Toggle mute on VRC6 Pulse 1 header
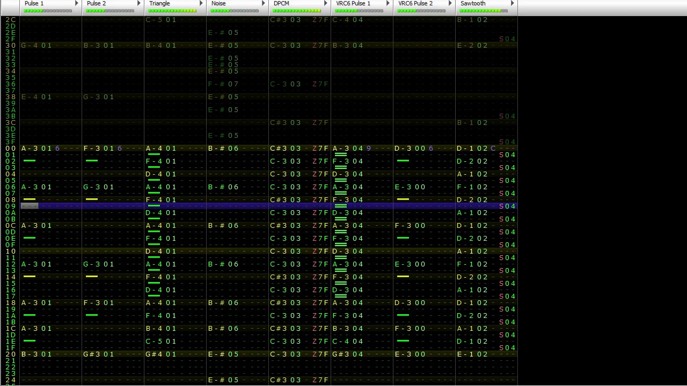Screen dimensions: 687x386 point(353,3)
